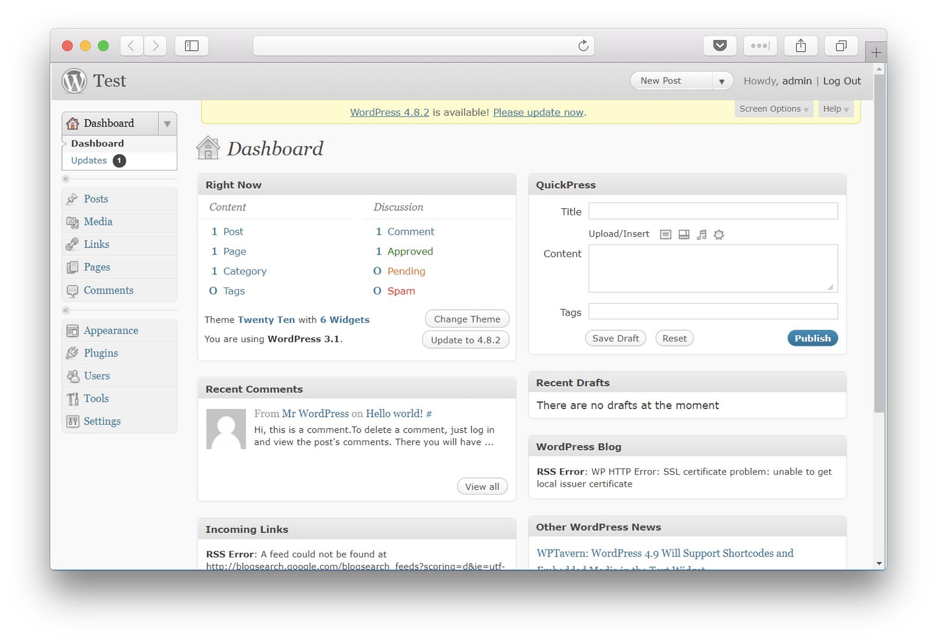
Task: Open the Tools menu icon
Action: tap(72, 399)
